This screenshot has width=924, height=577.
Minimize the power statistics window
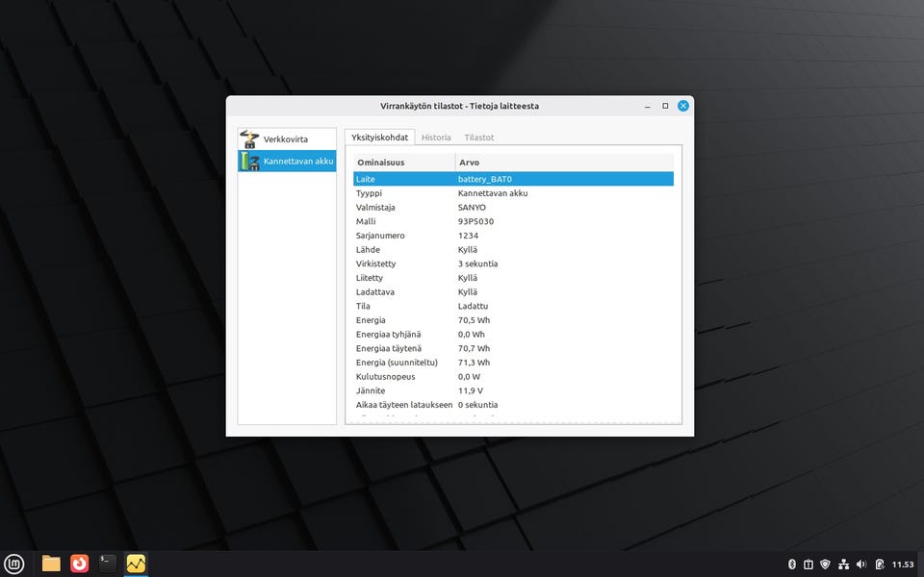648,106
